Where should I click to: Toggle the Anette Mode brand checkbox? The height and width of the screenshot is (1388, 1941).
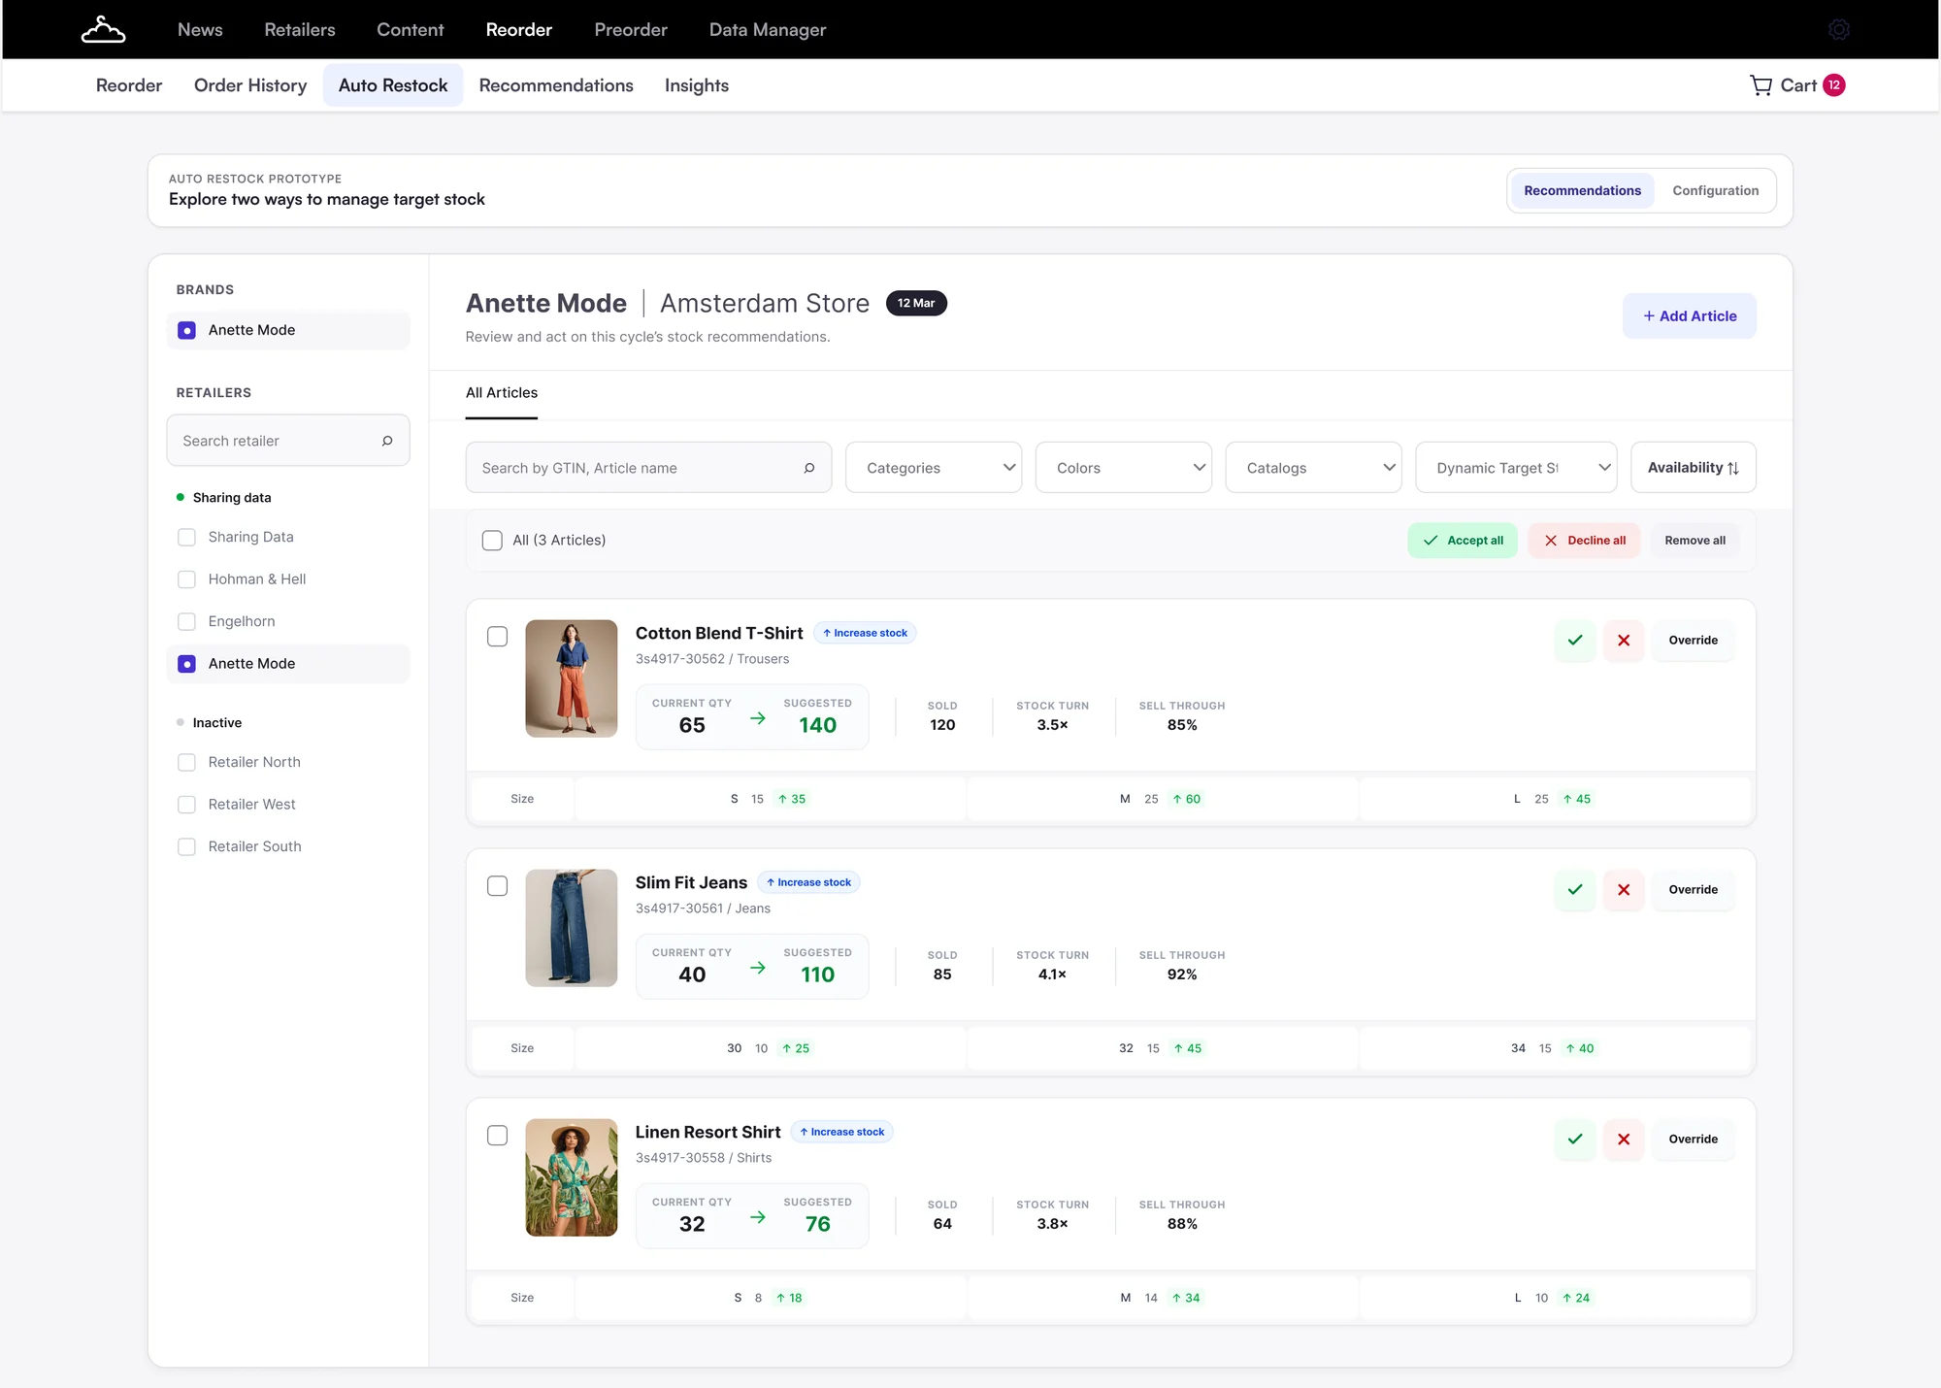pos(187,330)
